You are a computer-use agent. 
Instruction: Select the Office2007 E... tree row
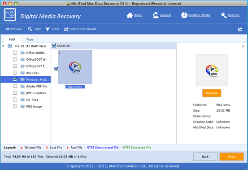click(x=26, y=66)
